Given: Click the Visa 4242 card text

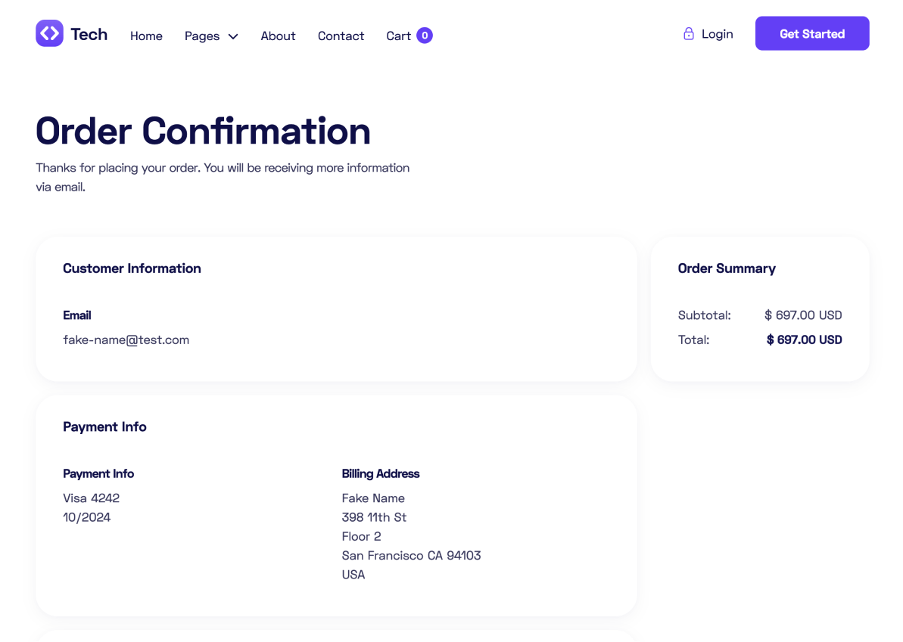Looking at the screenshot, I should point(91,498).
